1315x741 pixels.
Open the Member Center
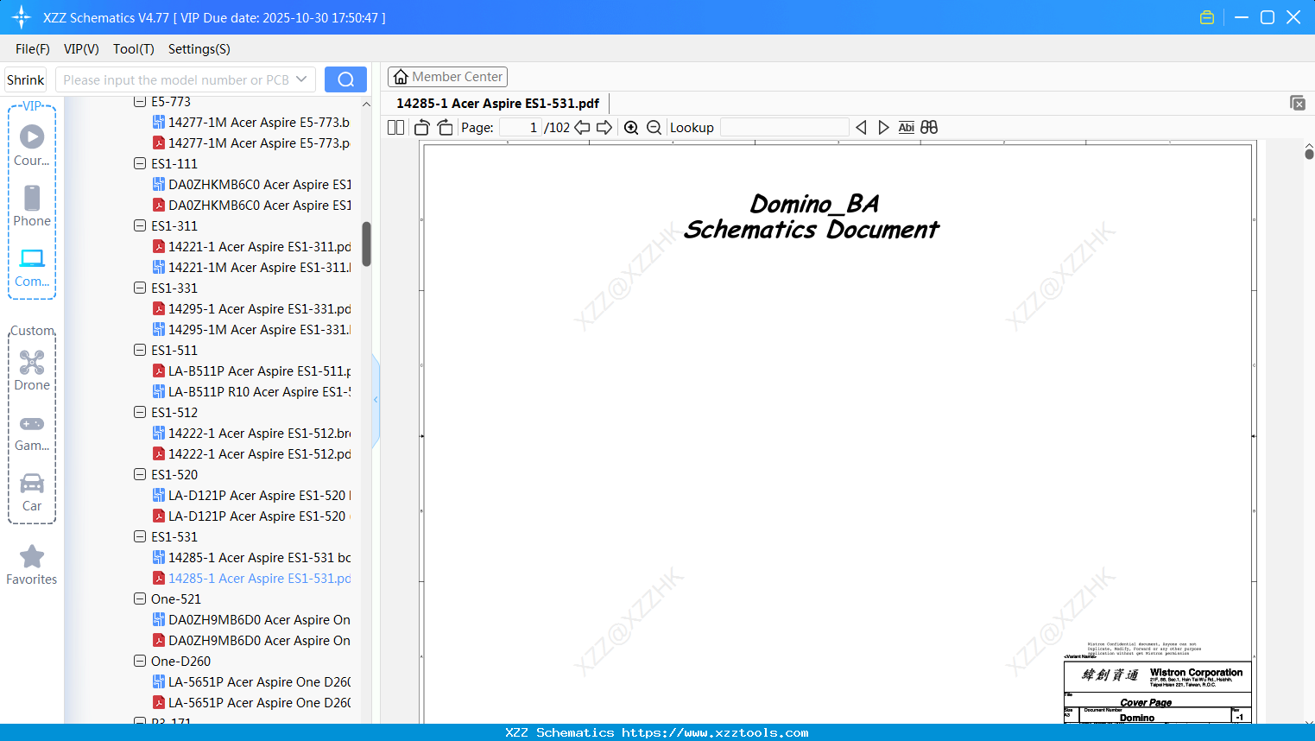(x=447, y=77)
